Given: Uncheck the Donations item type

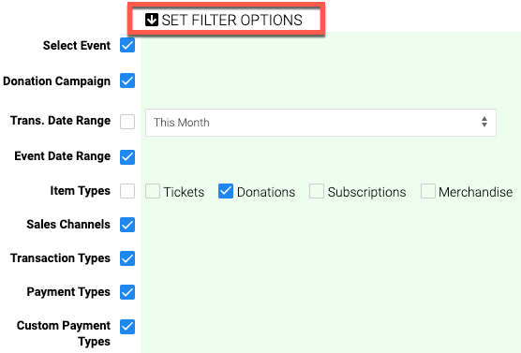Looking at the screenshot, I should pyautogui.click(x=226, y=191).
